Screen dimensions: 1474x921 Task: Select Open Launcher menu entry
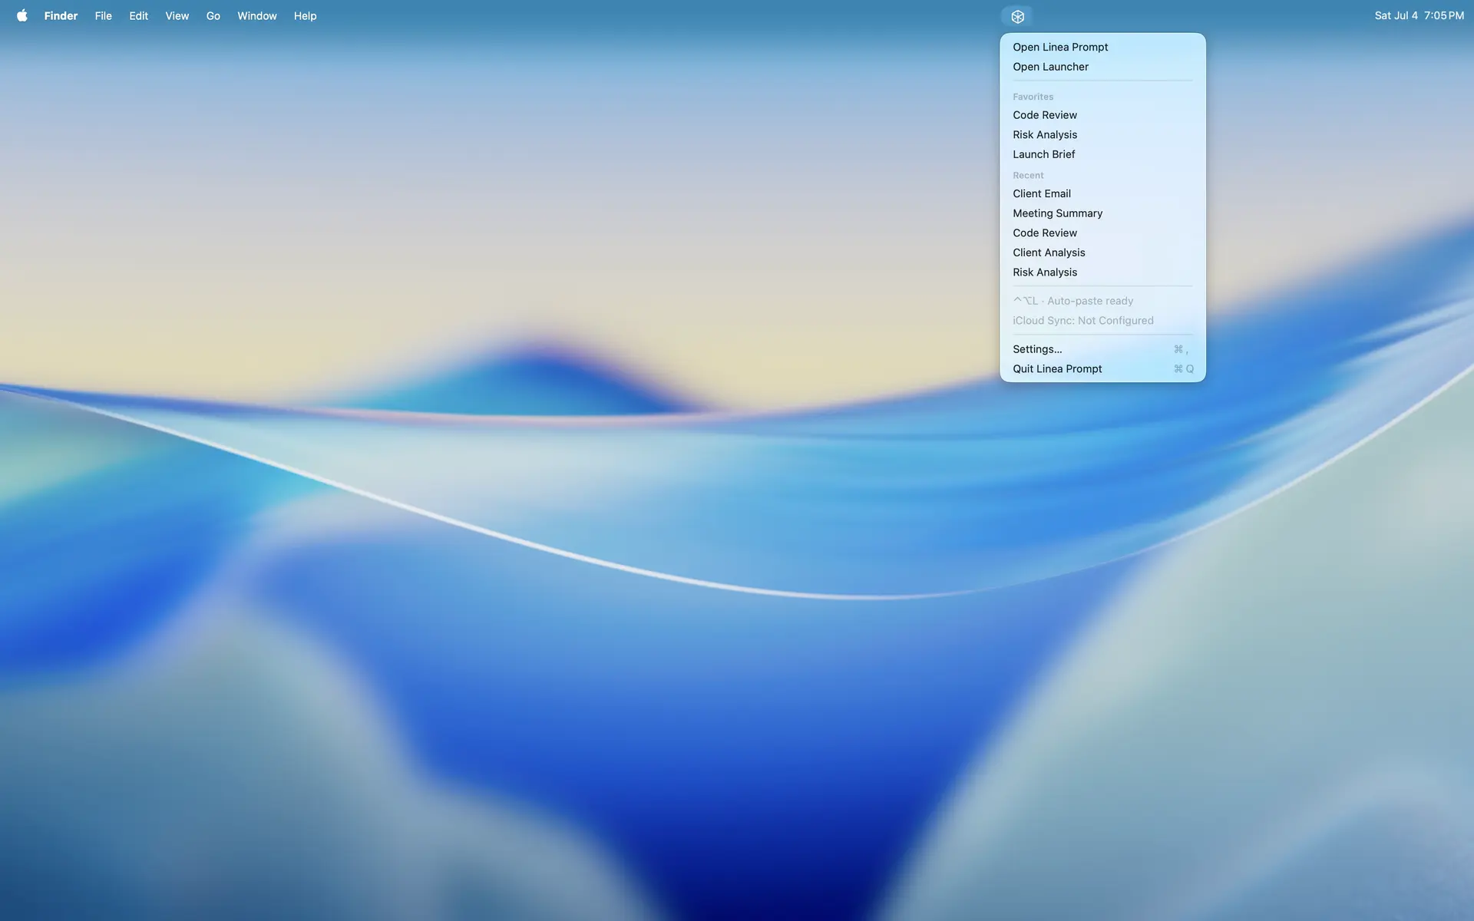click(x=1102, y=67)
